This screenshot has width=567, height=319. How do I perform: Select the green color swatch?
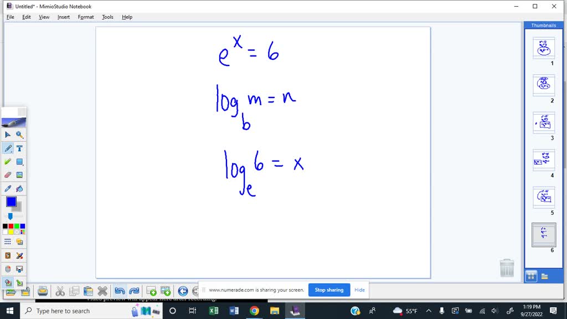coord(16,225)
